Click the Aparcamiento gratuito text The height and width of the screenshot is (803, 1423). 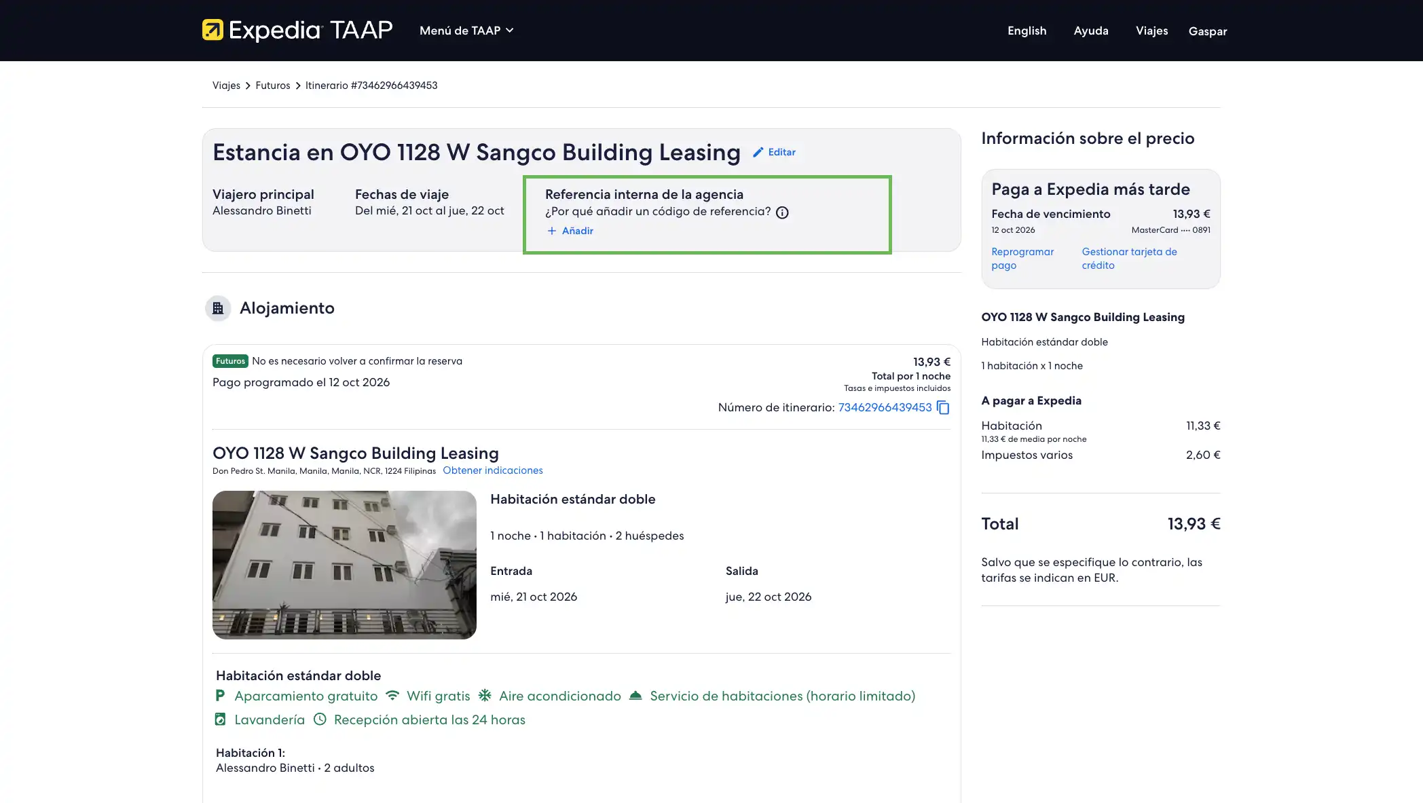coord(306,696)
